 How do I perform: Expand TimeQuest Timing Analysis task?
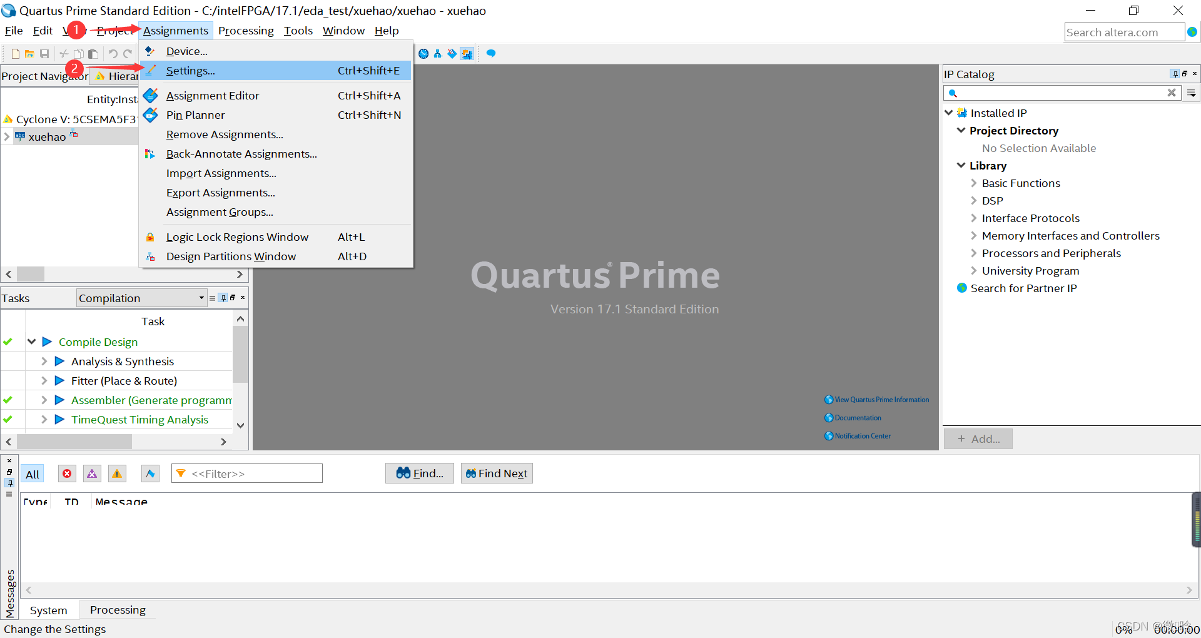click(44, 419)
